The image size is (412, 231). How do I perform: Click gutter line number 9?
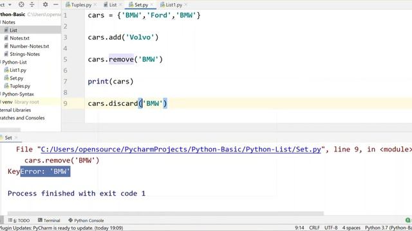[x=65, y=104]
